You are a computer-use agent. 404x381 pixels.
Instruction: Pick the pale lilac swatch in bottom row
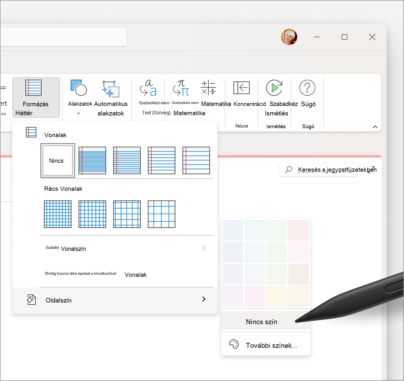click(x=233, y=296)
